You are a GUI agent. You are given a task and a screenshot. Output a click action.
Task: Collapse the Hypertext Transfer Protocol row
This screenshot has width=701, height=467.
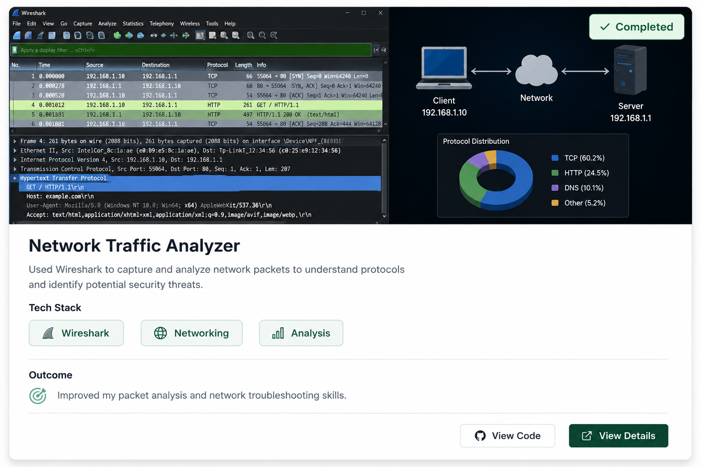coord(15,178)
